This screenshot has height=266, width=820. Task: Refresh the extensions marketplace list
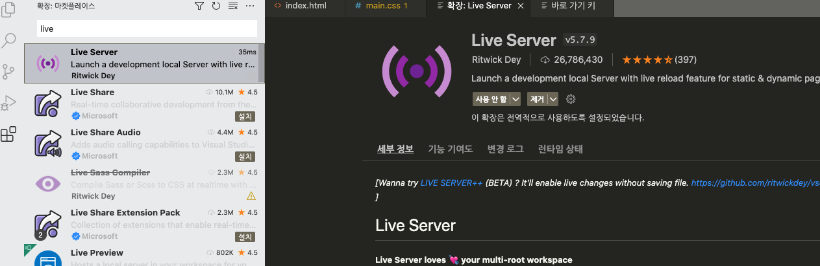click(216, 6)
